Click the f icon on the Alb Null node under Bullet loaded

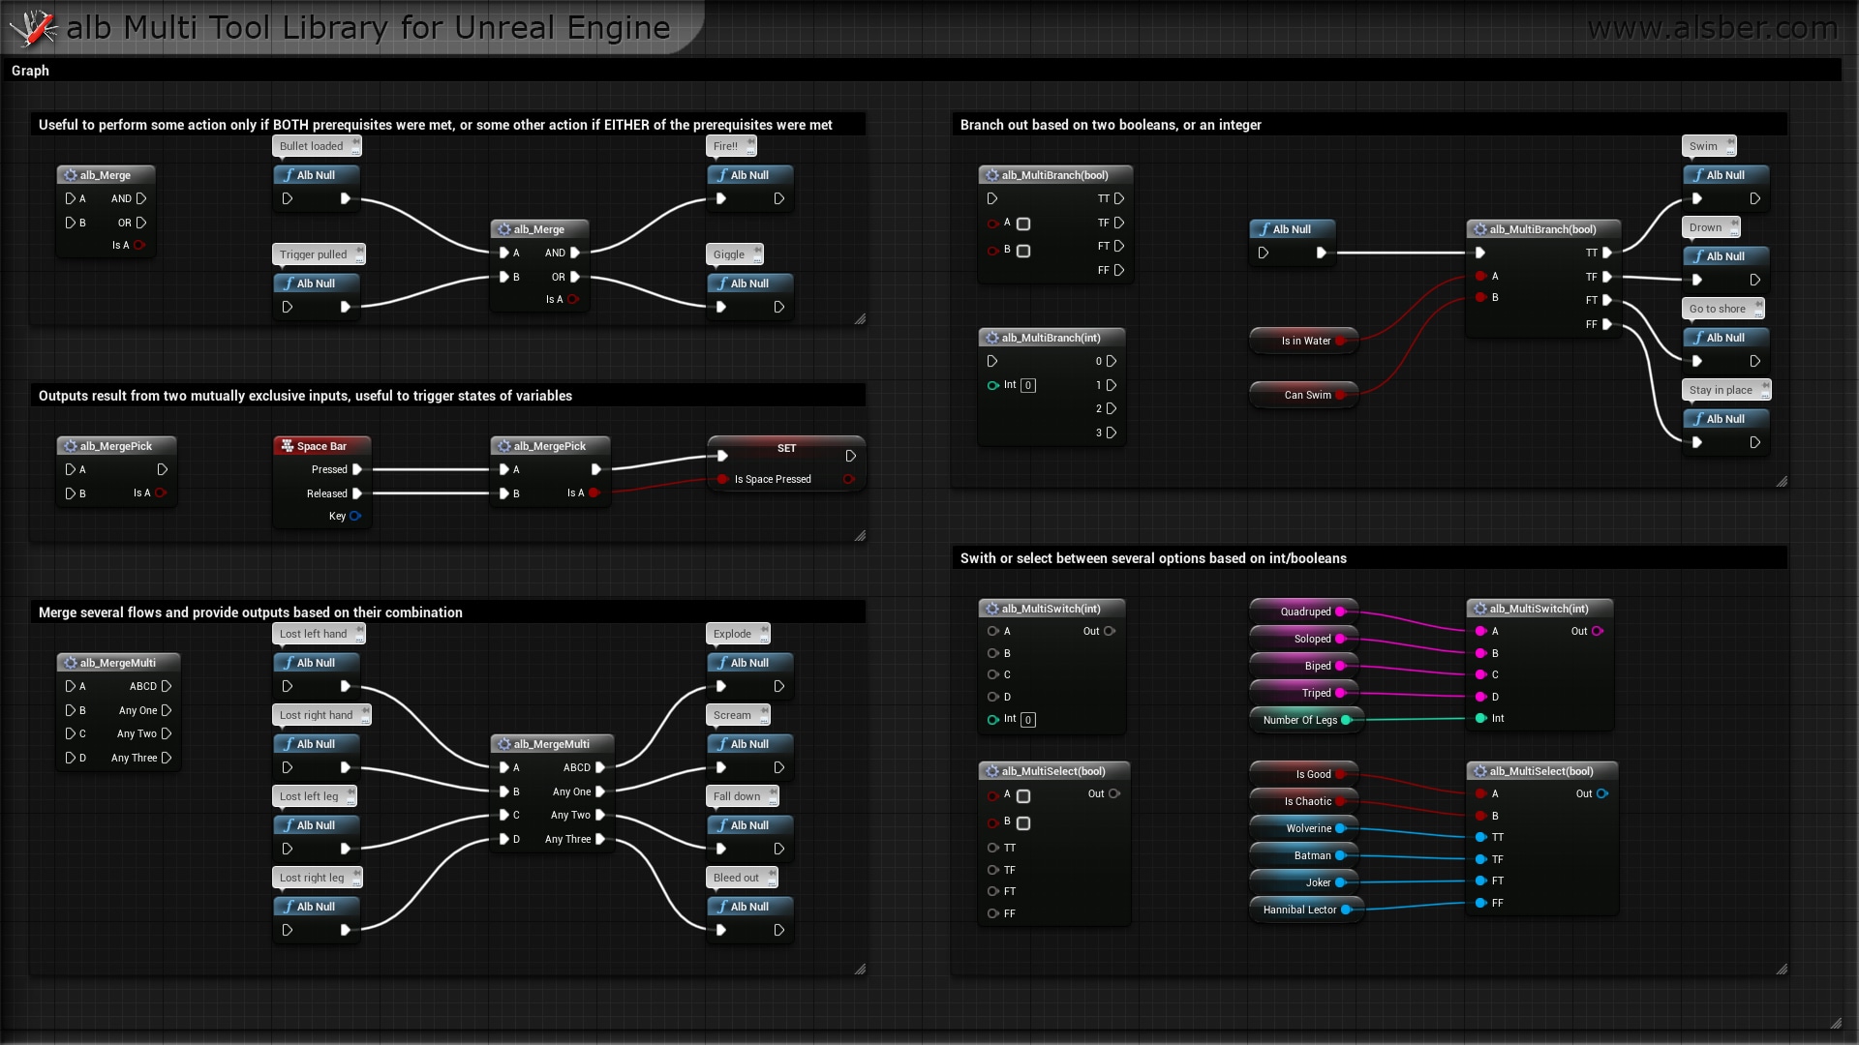[x=290, y=175]
